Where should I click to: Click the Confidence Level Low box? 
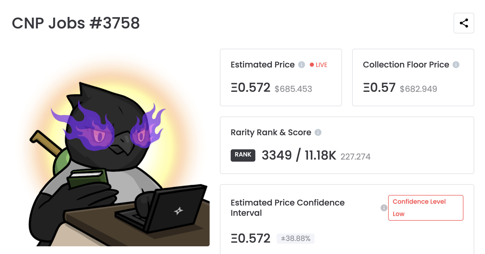[425, 208]
